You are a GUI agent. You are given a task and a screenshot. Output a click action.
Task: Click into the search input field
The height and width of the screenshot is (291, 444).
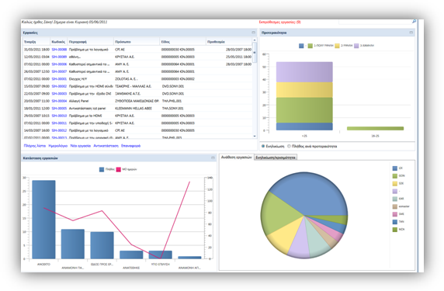coord(375,22)
